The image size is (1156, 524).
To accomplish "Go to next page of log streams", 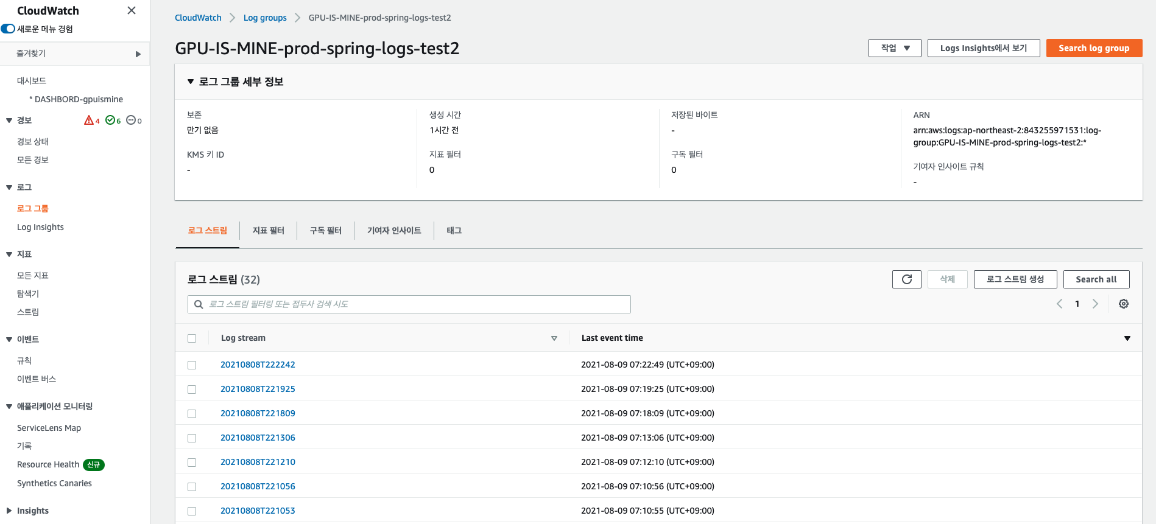I will tap(1095, 304).
